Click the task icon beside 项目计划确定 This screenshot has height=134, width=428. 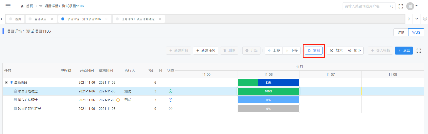click(15, 91)
